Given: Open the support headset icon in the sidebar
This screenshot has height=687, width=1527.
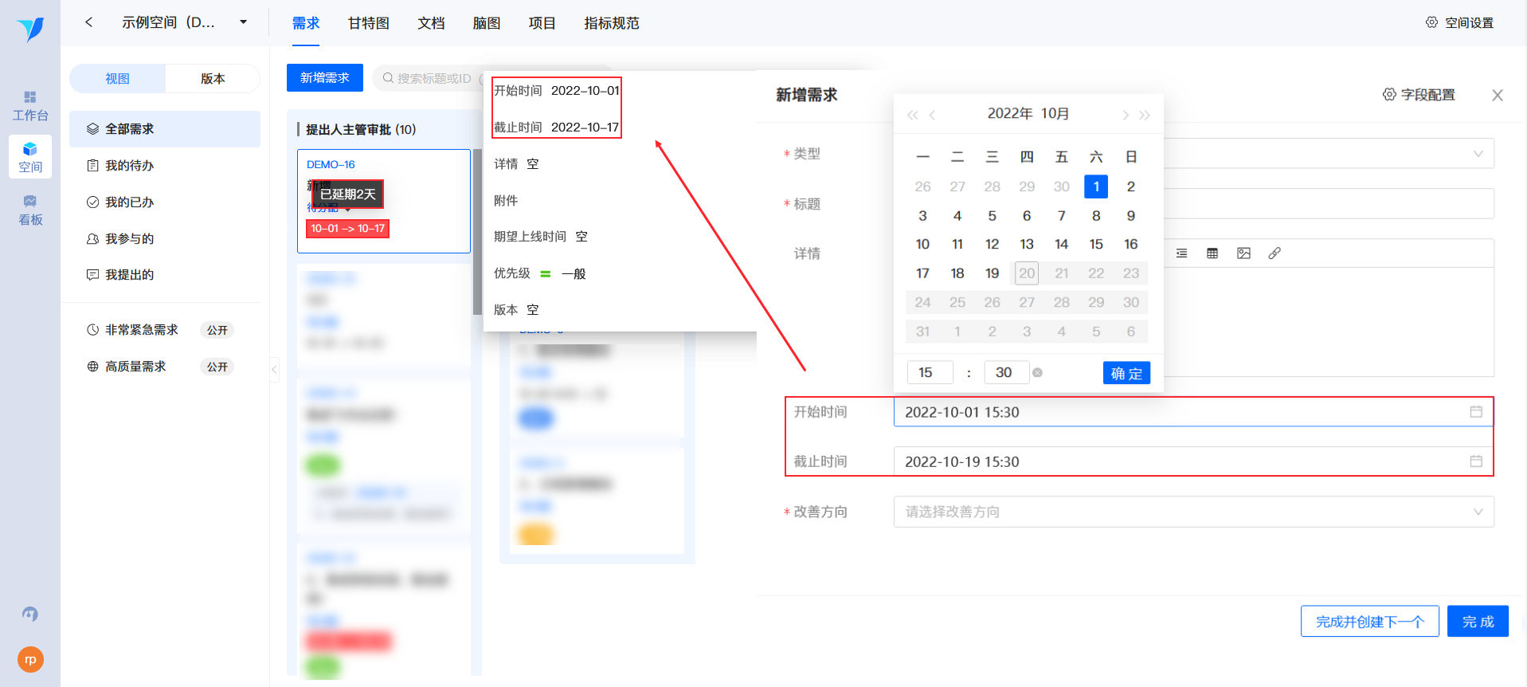Looking at the screenshot, I should pos(30,614).
